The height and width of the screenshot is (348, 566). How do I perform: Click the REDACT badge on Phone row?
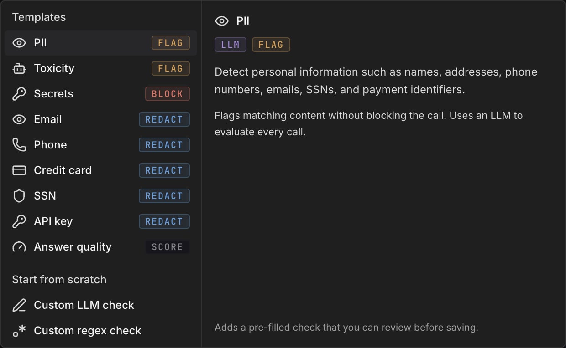coord(164,145)
